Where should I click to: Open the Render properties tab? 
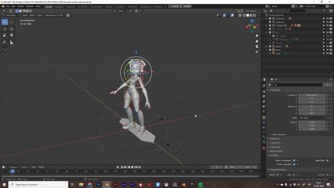click(264, 92)
